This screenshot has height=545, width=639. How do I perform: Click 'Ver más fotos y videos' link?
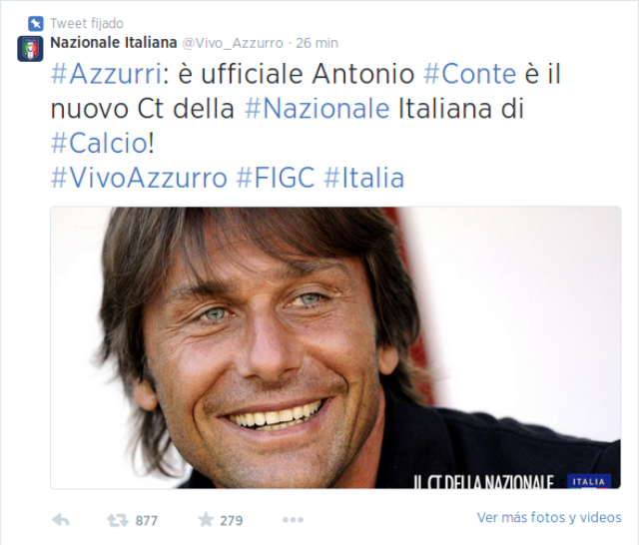[549, 517]
